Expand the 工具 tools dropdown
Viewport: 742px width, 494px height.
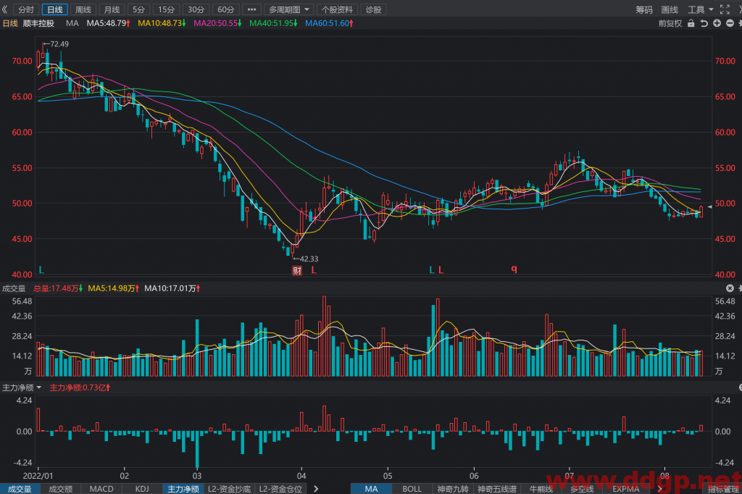tap(701, 9)
